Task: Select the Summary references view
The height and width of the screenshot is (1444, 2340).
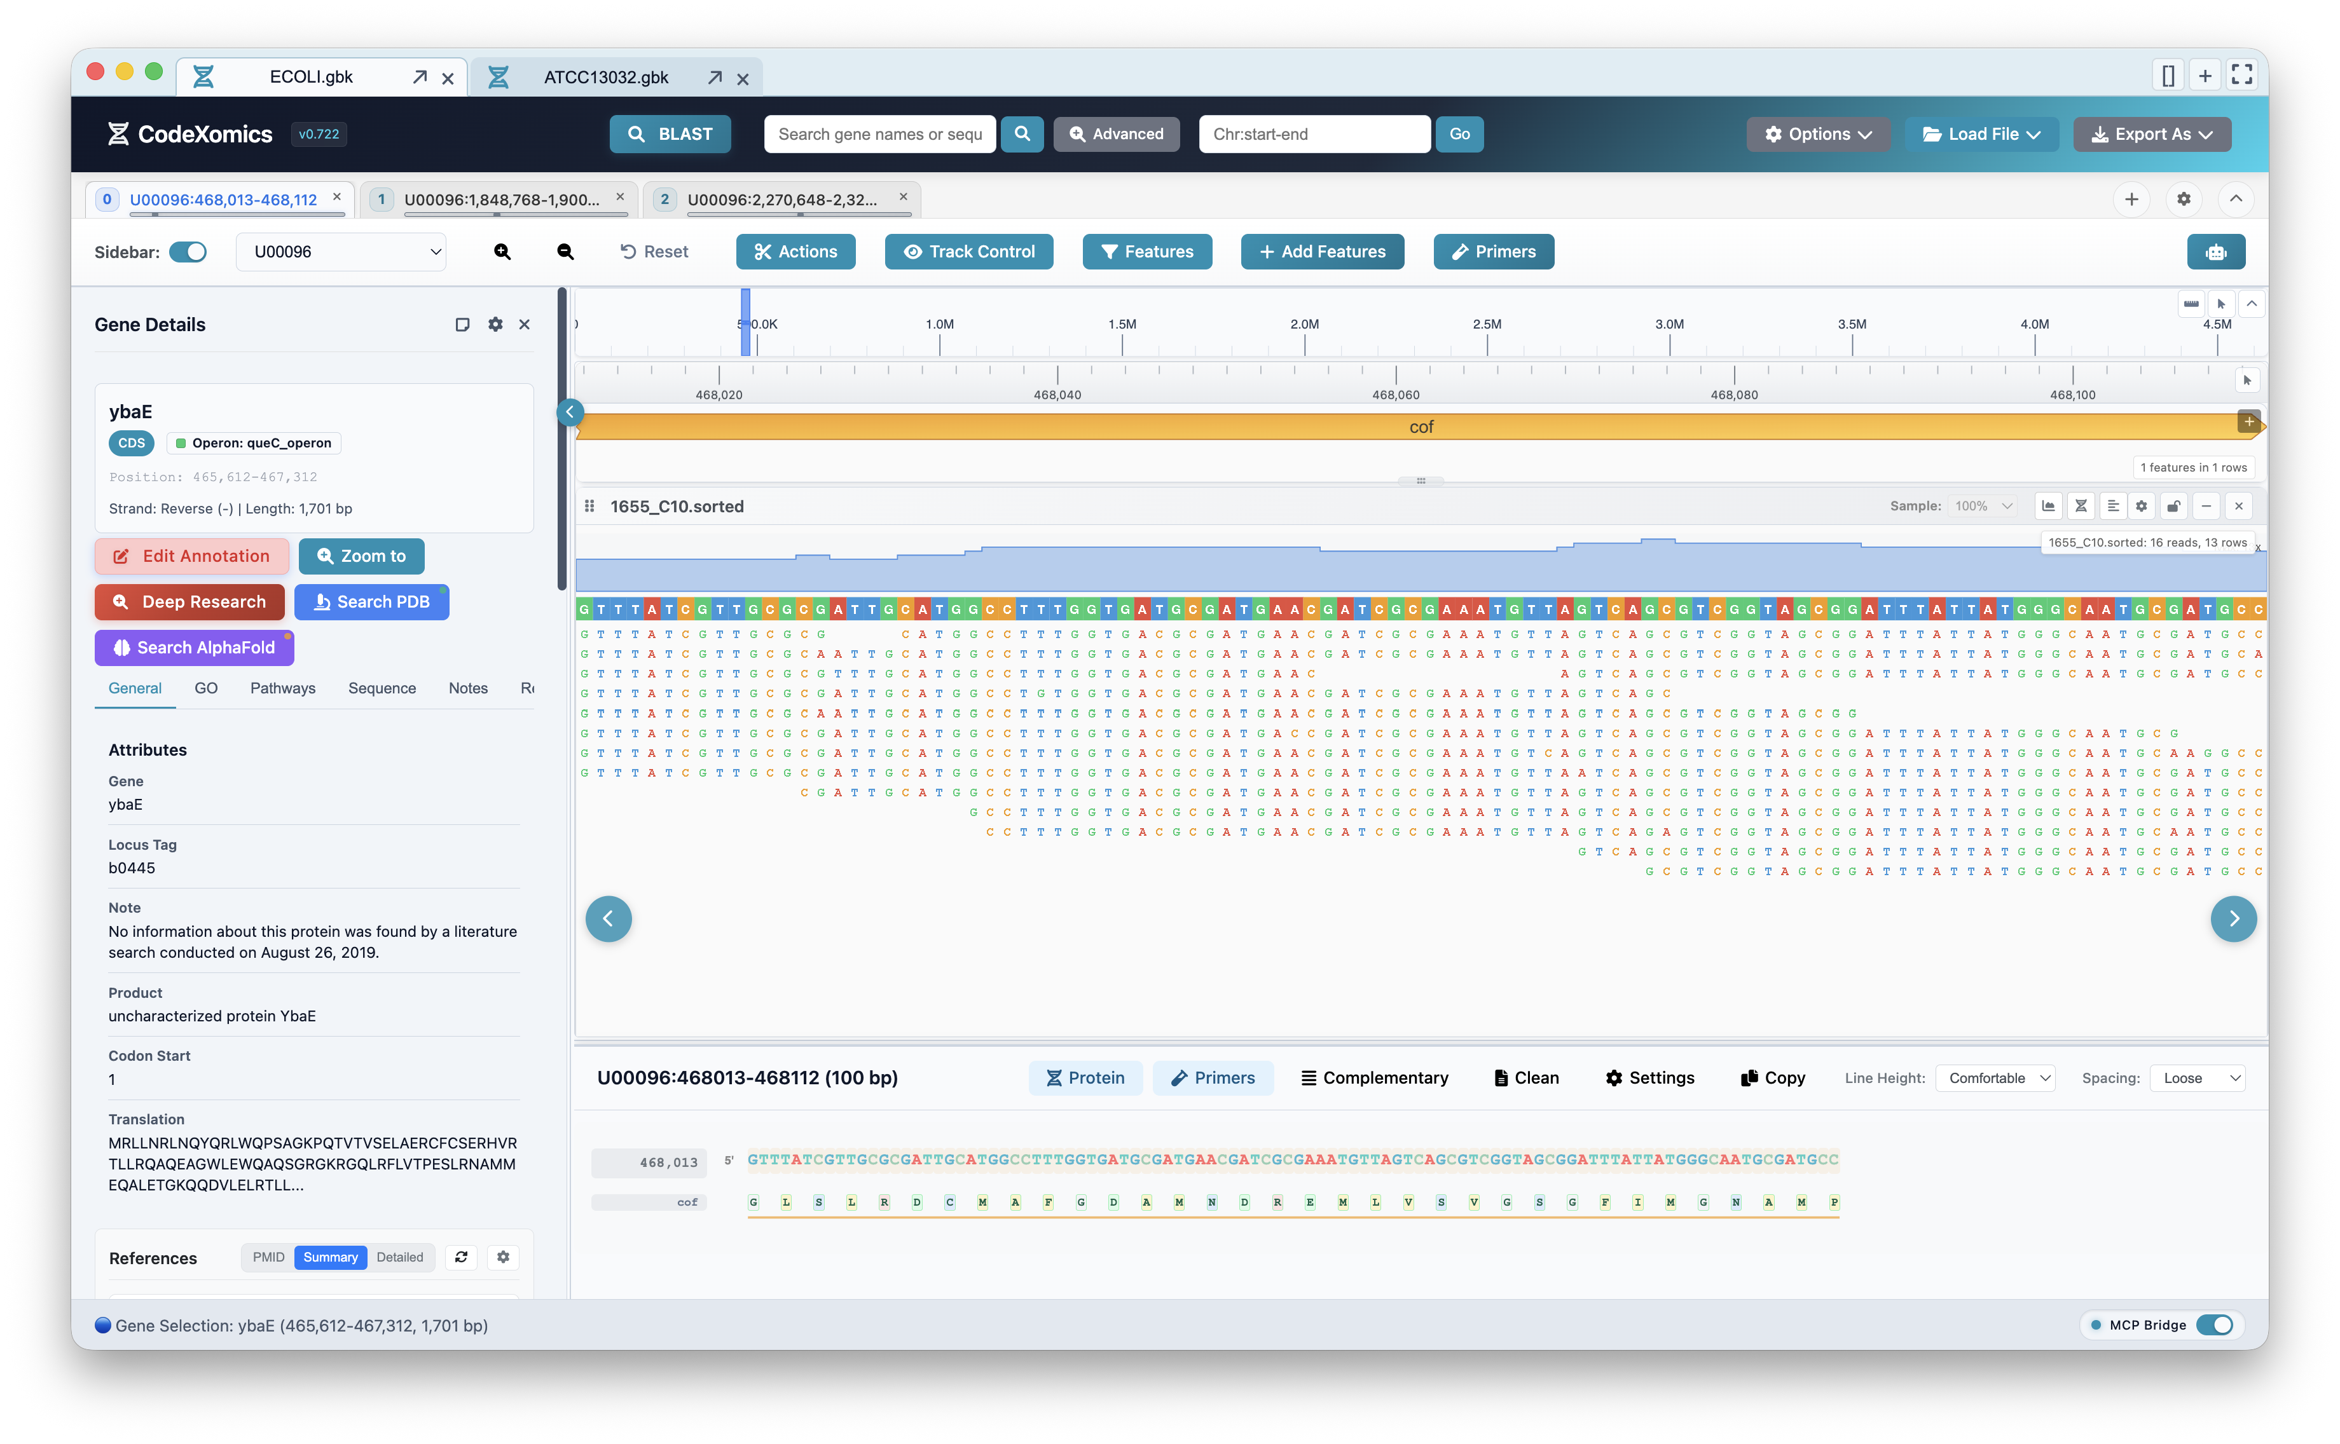Action: coord(331,1258)
